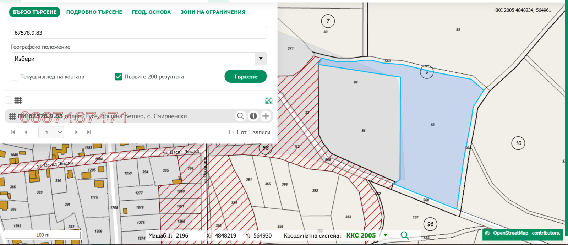568x245 pixels.
Task: Click the zoom-to-extent icon above results
Action: 269,100
